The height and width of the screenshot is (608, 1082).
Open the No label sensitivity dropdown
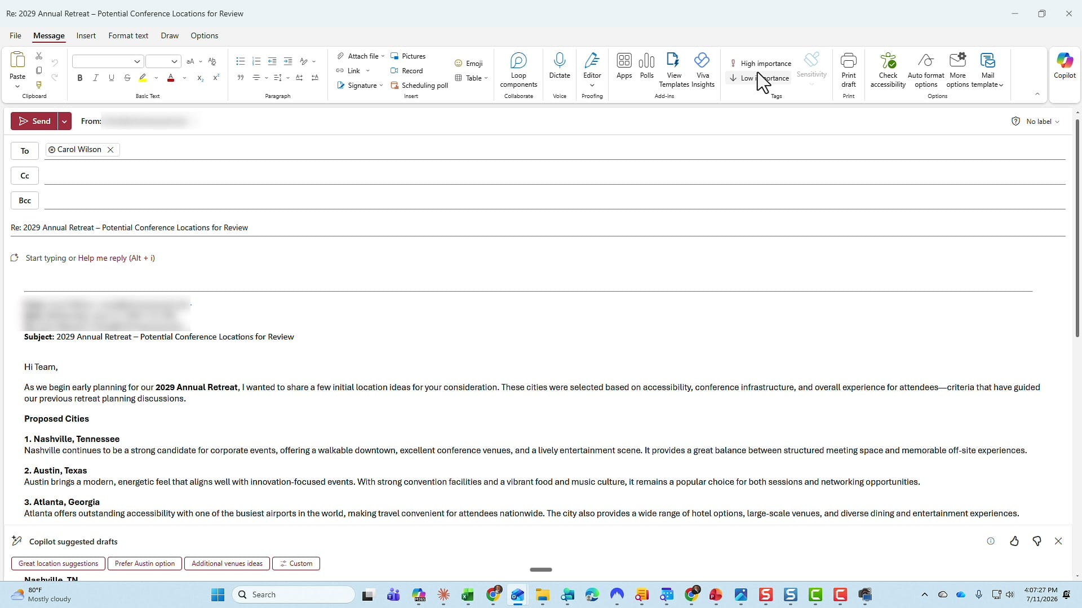(x=1036, y=122)
